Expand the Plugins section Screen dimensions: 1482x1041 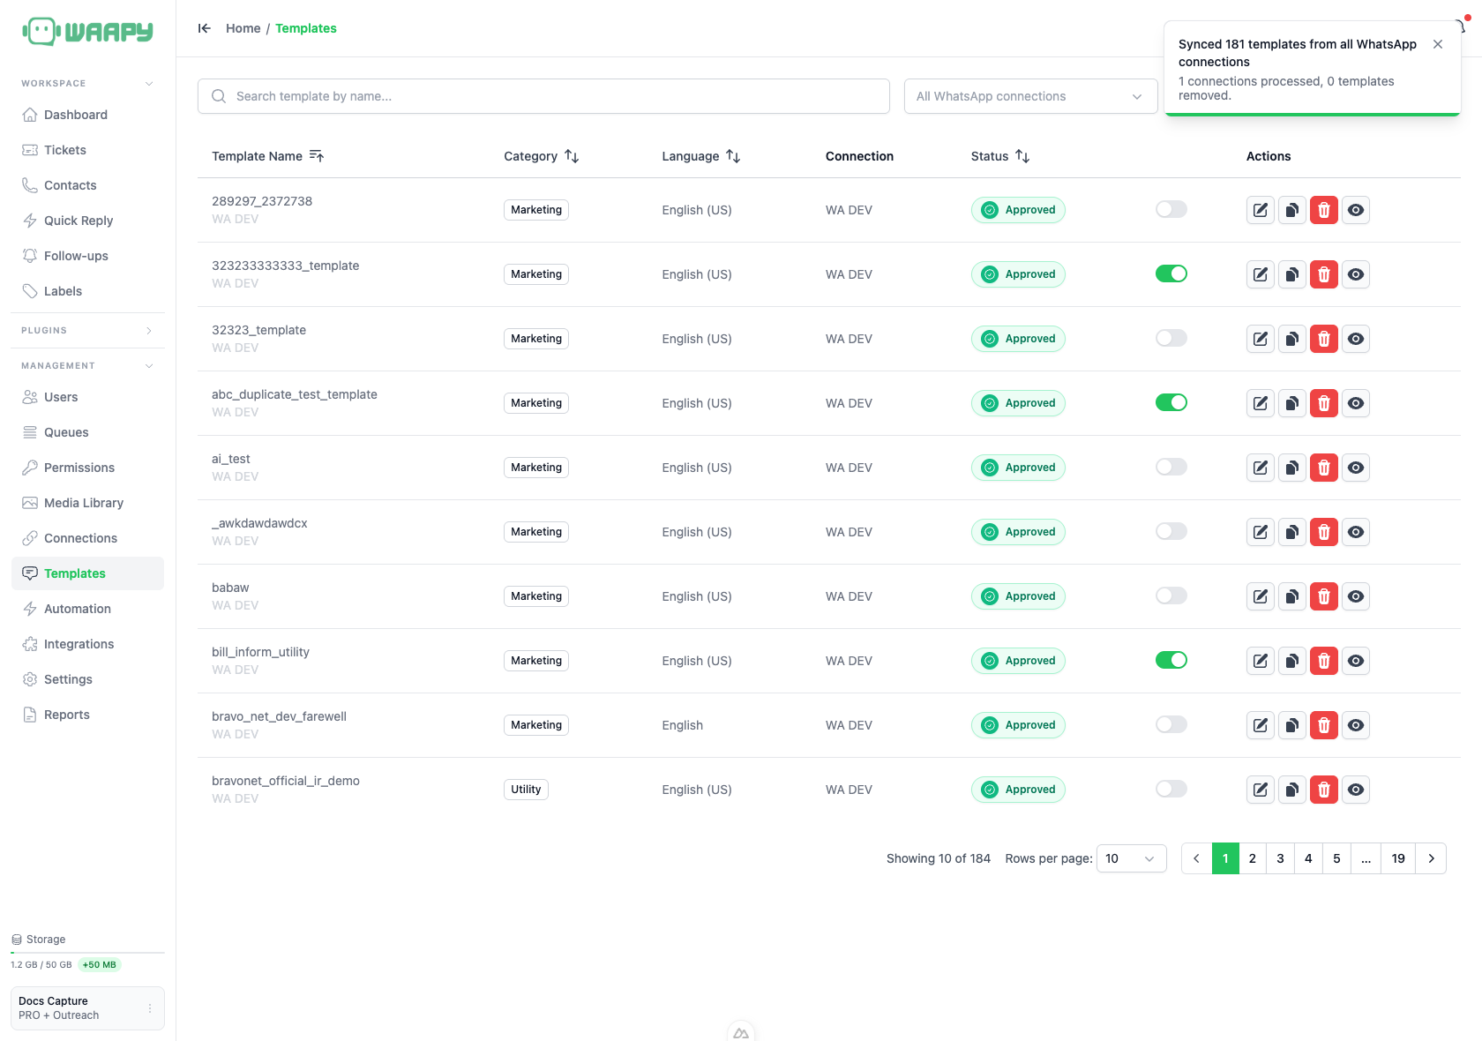(87, 331)
